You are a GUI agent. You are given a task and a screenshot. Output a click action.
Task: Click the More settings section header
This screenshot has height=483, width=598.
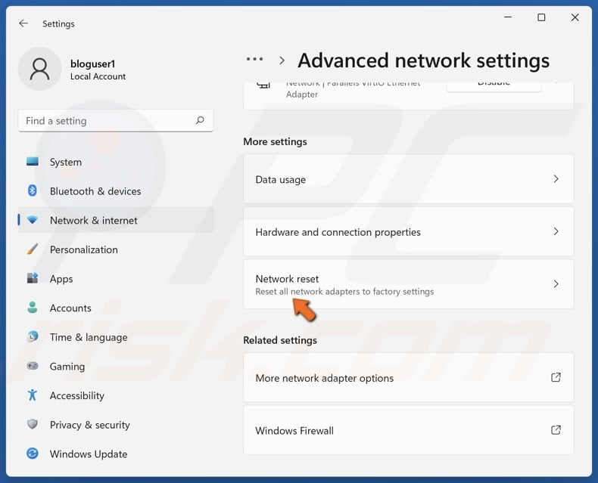pos(275,141)
